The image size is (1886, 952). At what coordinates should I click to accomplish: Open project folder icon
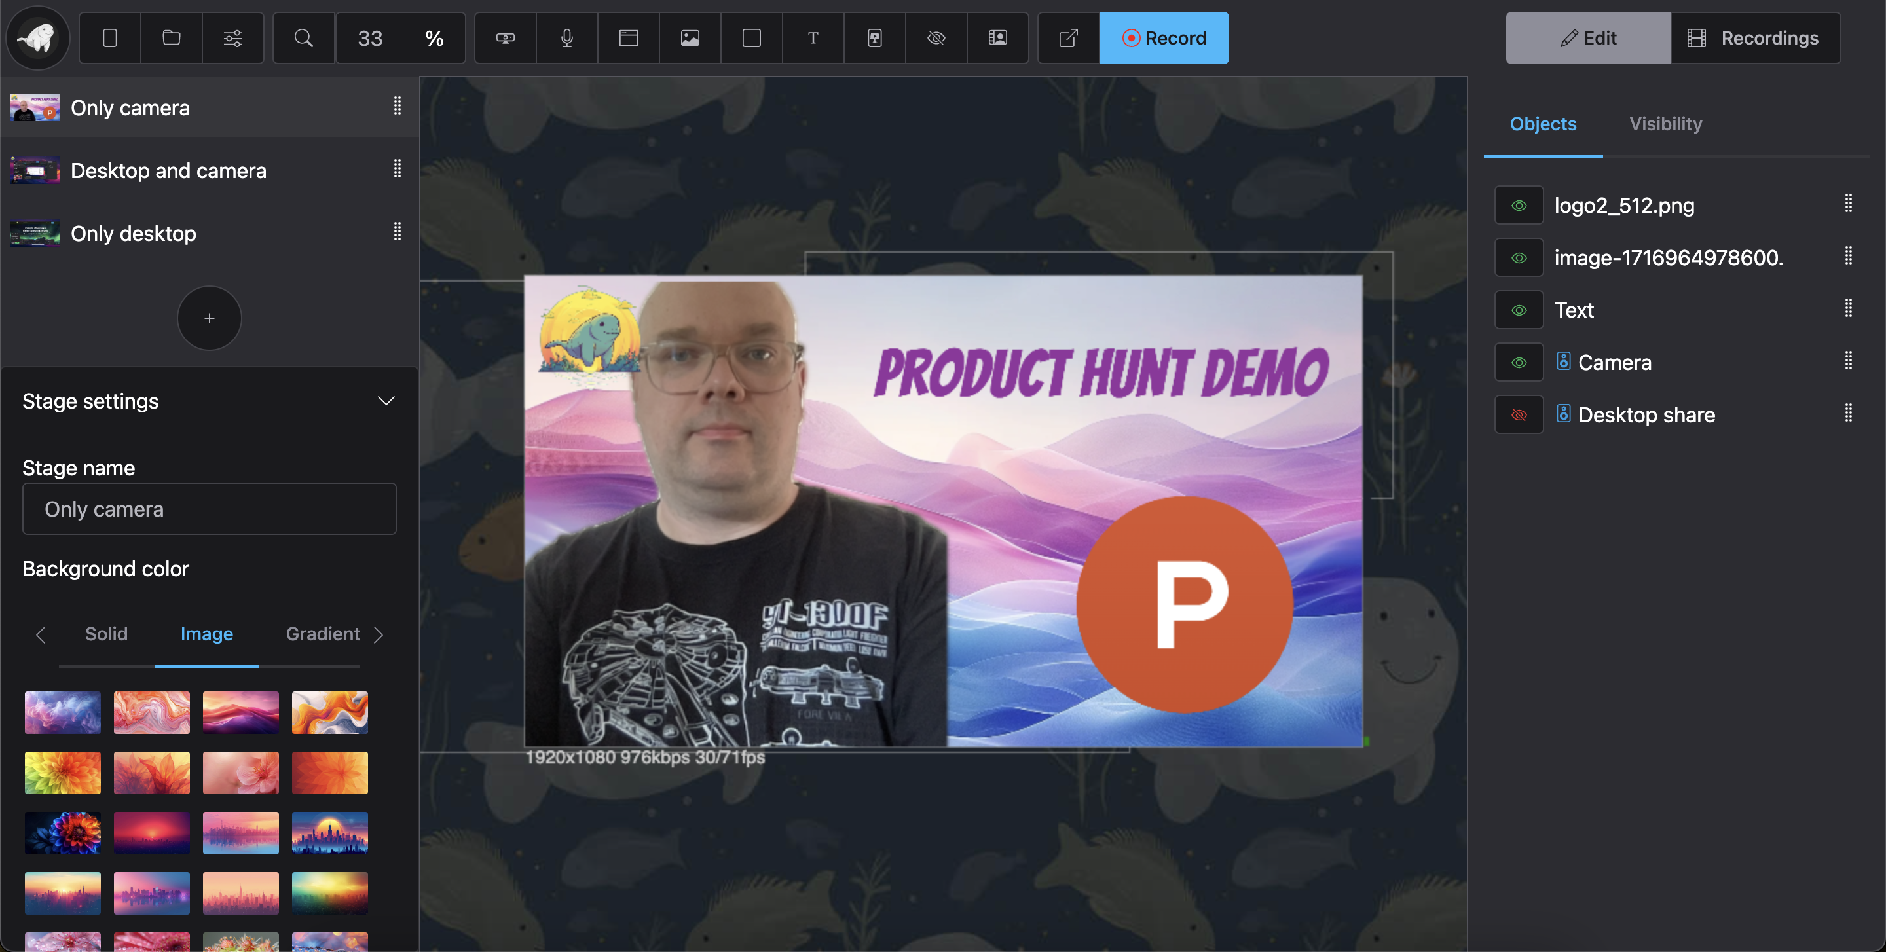click(x=172, y=38)
